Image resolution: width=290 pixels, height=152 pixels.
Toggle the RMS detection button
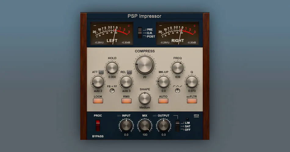coord(126,101)
